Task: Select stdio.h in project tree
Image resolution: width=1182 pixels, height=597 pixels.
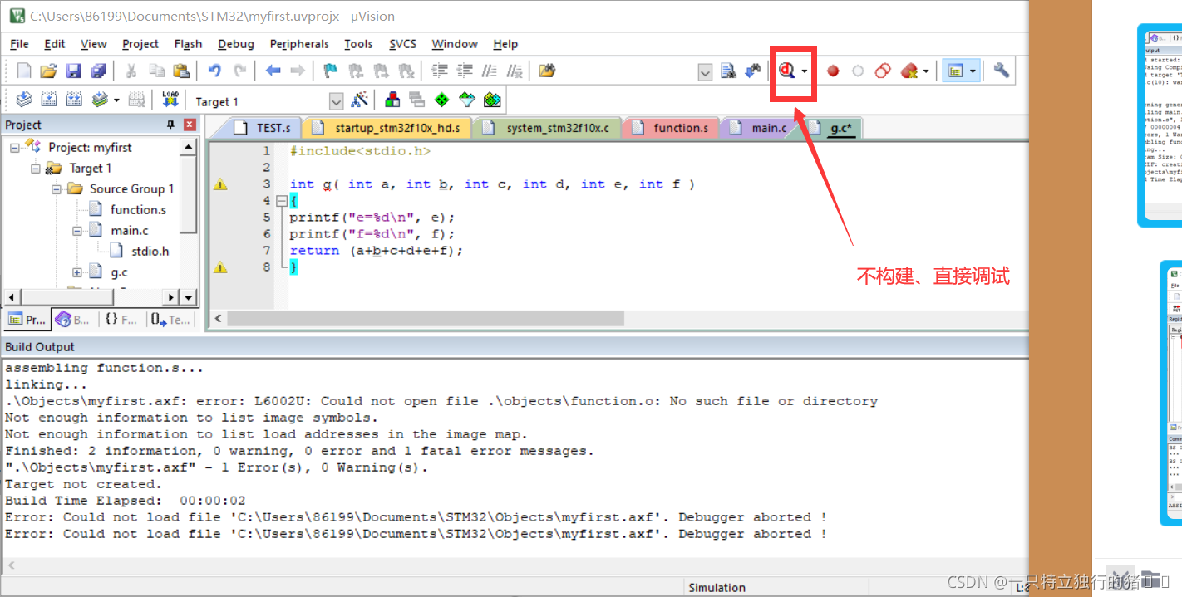Action: pos(150,251)
